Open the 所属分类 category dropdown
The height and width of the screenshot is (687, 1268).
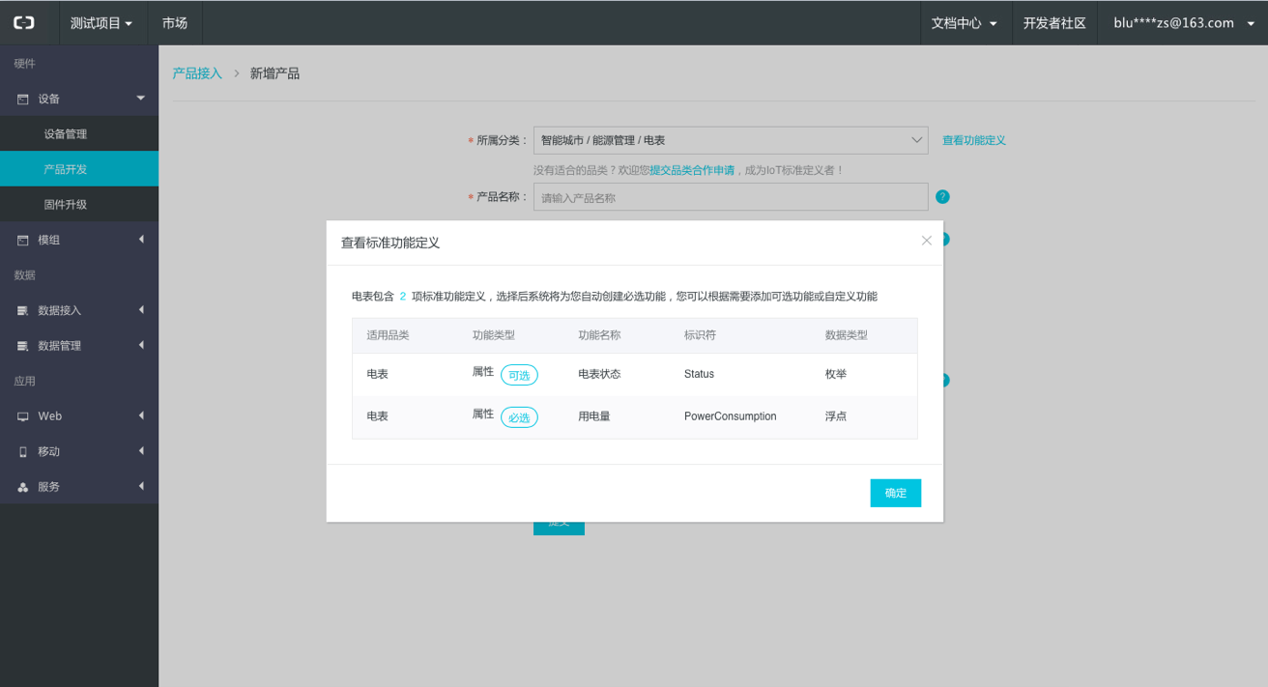[731, 140]
